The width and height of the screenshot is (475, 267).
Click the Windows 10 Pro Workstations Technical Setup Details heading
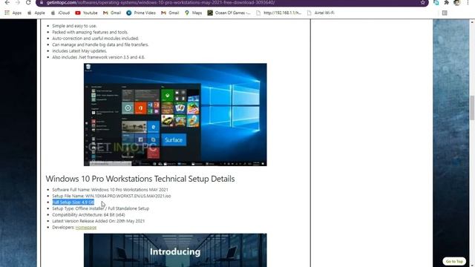(x=140, y=179)
